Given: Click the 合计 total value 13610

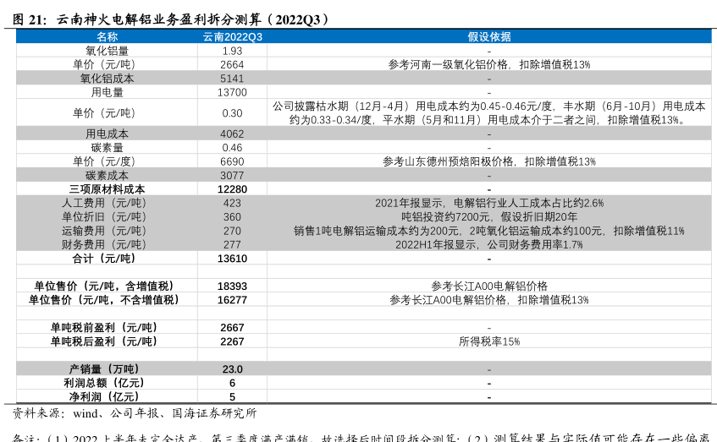Looking at the screenshot, I should [232, 259].
